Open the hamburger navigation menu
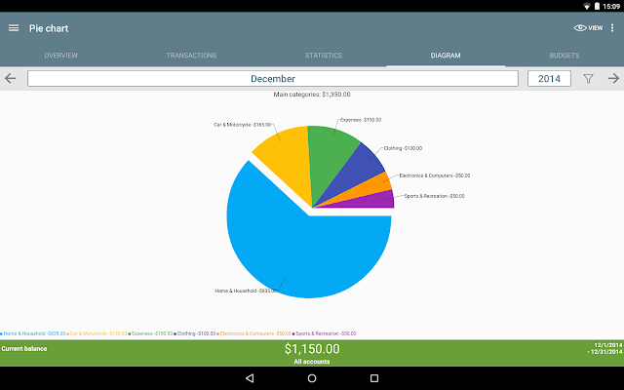The image size is (624, 390). coord(14,28)
